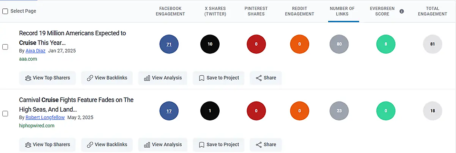Viewport: 456px width, 153px height.
Task: Open author Aixa Diaz's link
Action: click(x=36, y=51)
